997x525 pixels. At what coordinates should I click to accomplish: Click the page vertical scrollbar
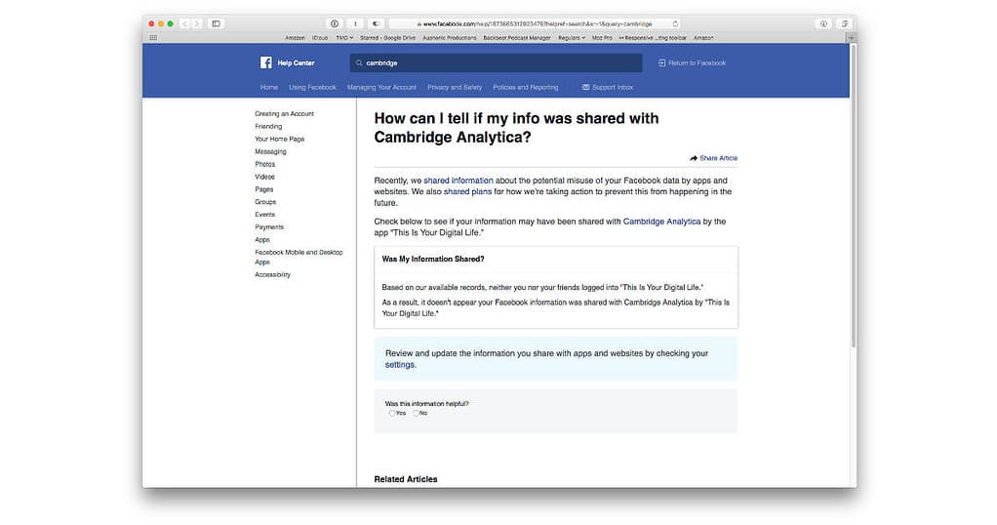pos(854,197)
